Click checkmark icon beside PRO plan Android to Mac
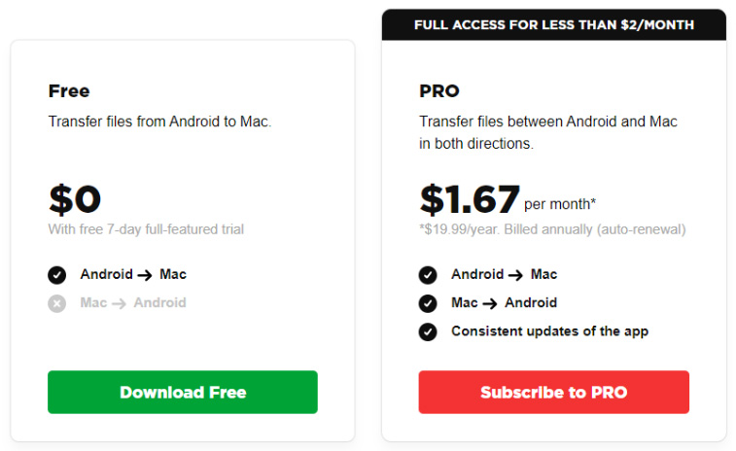 [x=428, y=275]
